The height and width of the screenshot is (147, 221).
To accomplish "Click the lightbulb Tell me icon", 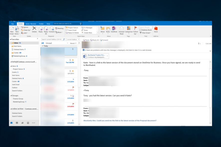I will pyautogui.click(x=81, y=24).
